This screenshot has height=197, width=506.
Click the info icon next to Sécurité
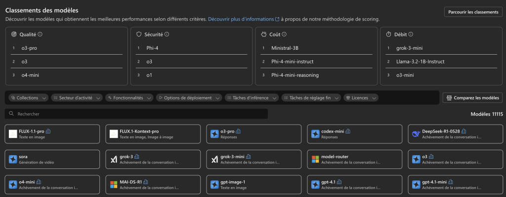click(167, 34)
